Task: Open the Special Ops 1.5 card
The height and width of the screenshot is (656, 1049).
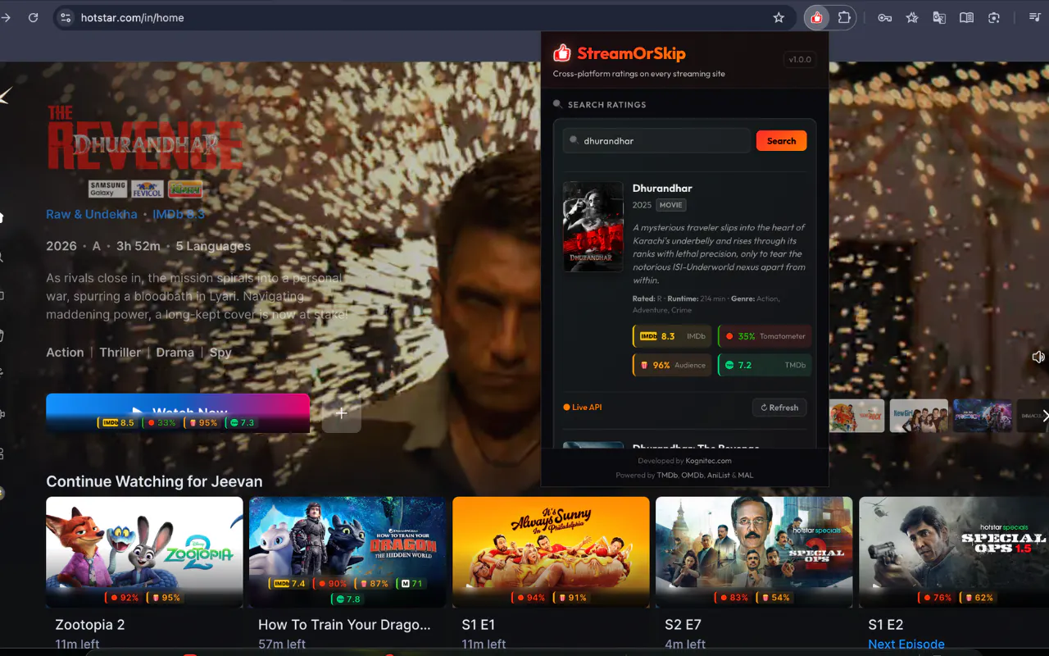Action: coord(954,552)
